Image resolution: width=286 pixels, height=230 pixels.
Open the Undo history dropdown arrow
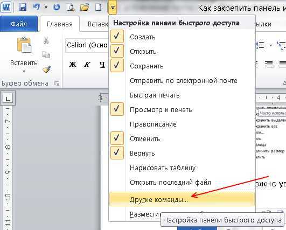pyautogui.click(x=46, y=8)
